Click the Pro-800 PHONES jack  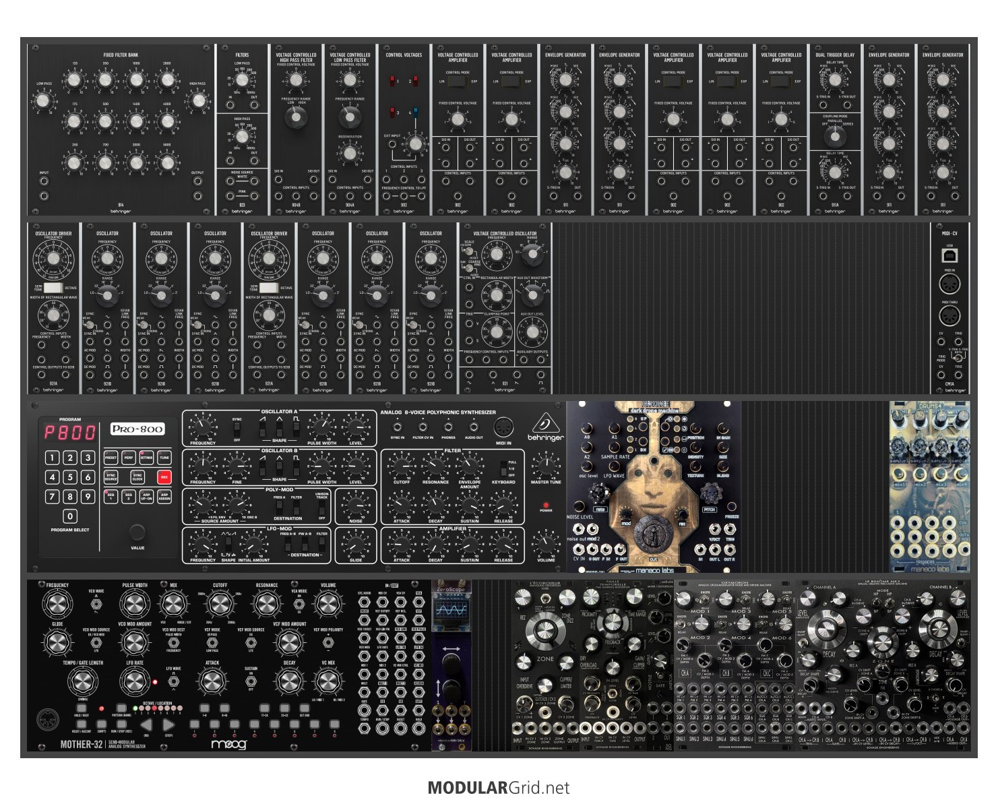tap(448, 427)
